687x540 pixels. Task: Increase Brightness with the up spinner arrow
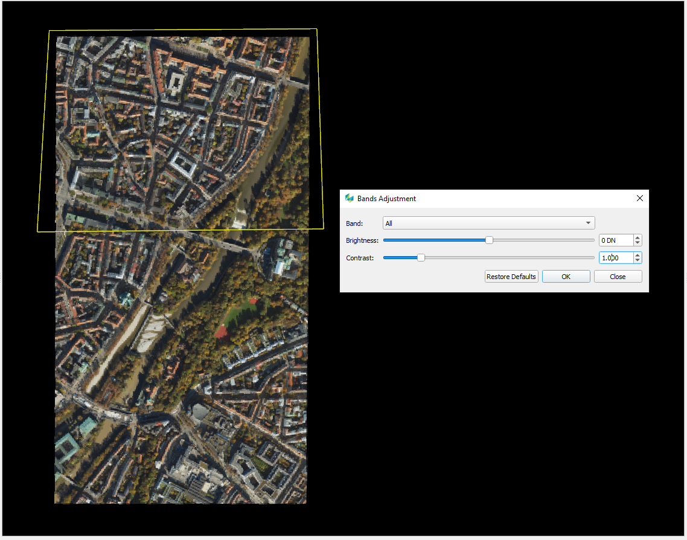click(637, 238)
